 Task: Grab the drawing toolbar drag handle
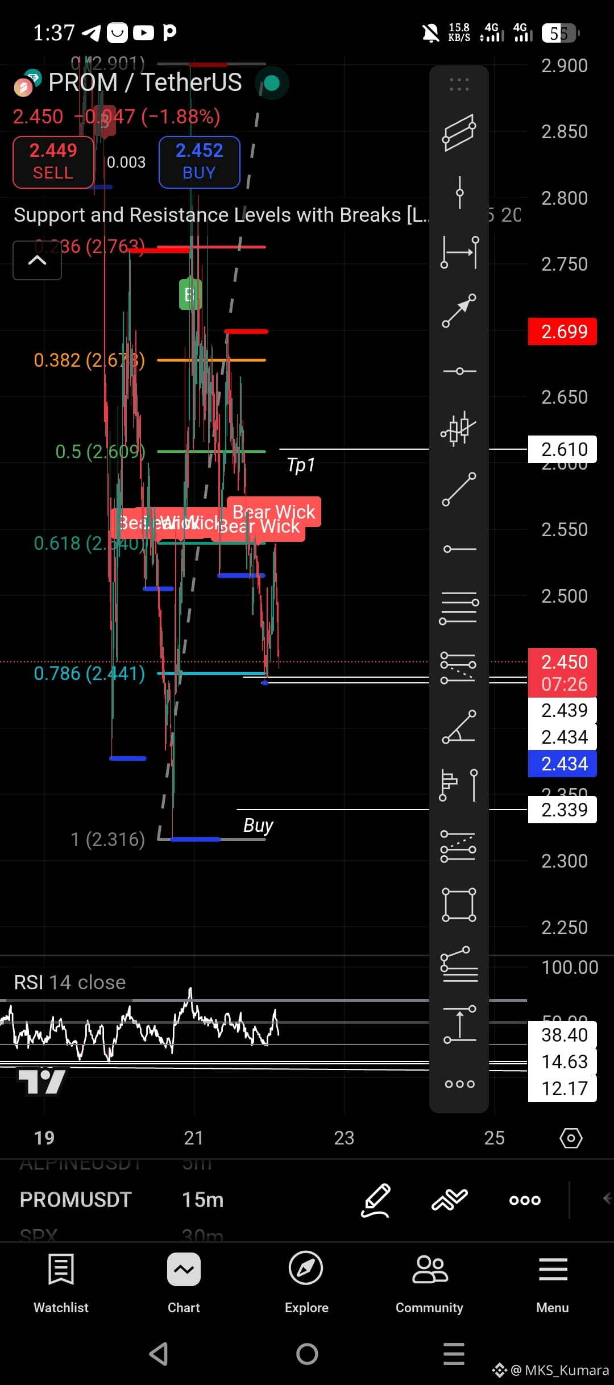[x=459, y=85]
